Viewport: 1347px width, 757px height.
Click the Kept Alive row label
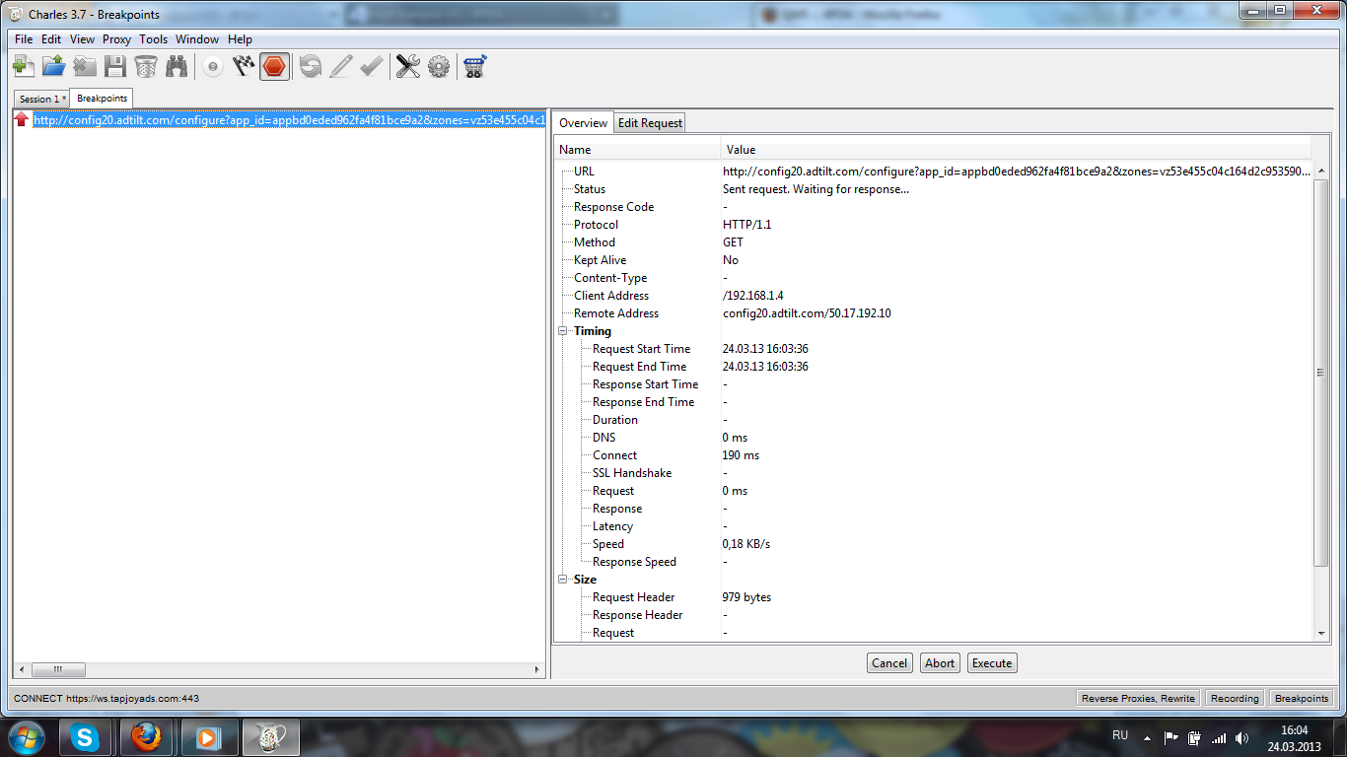(601, 260)
